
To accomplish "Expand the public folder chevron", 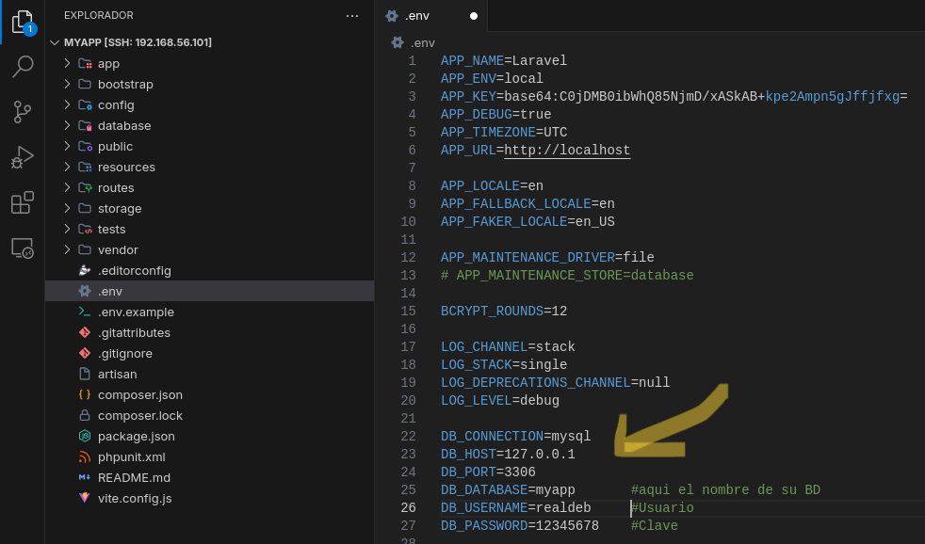I will [x=67, y=146].
